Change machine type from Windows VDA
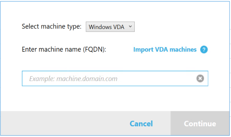 click(110, 27)
